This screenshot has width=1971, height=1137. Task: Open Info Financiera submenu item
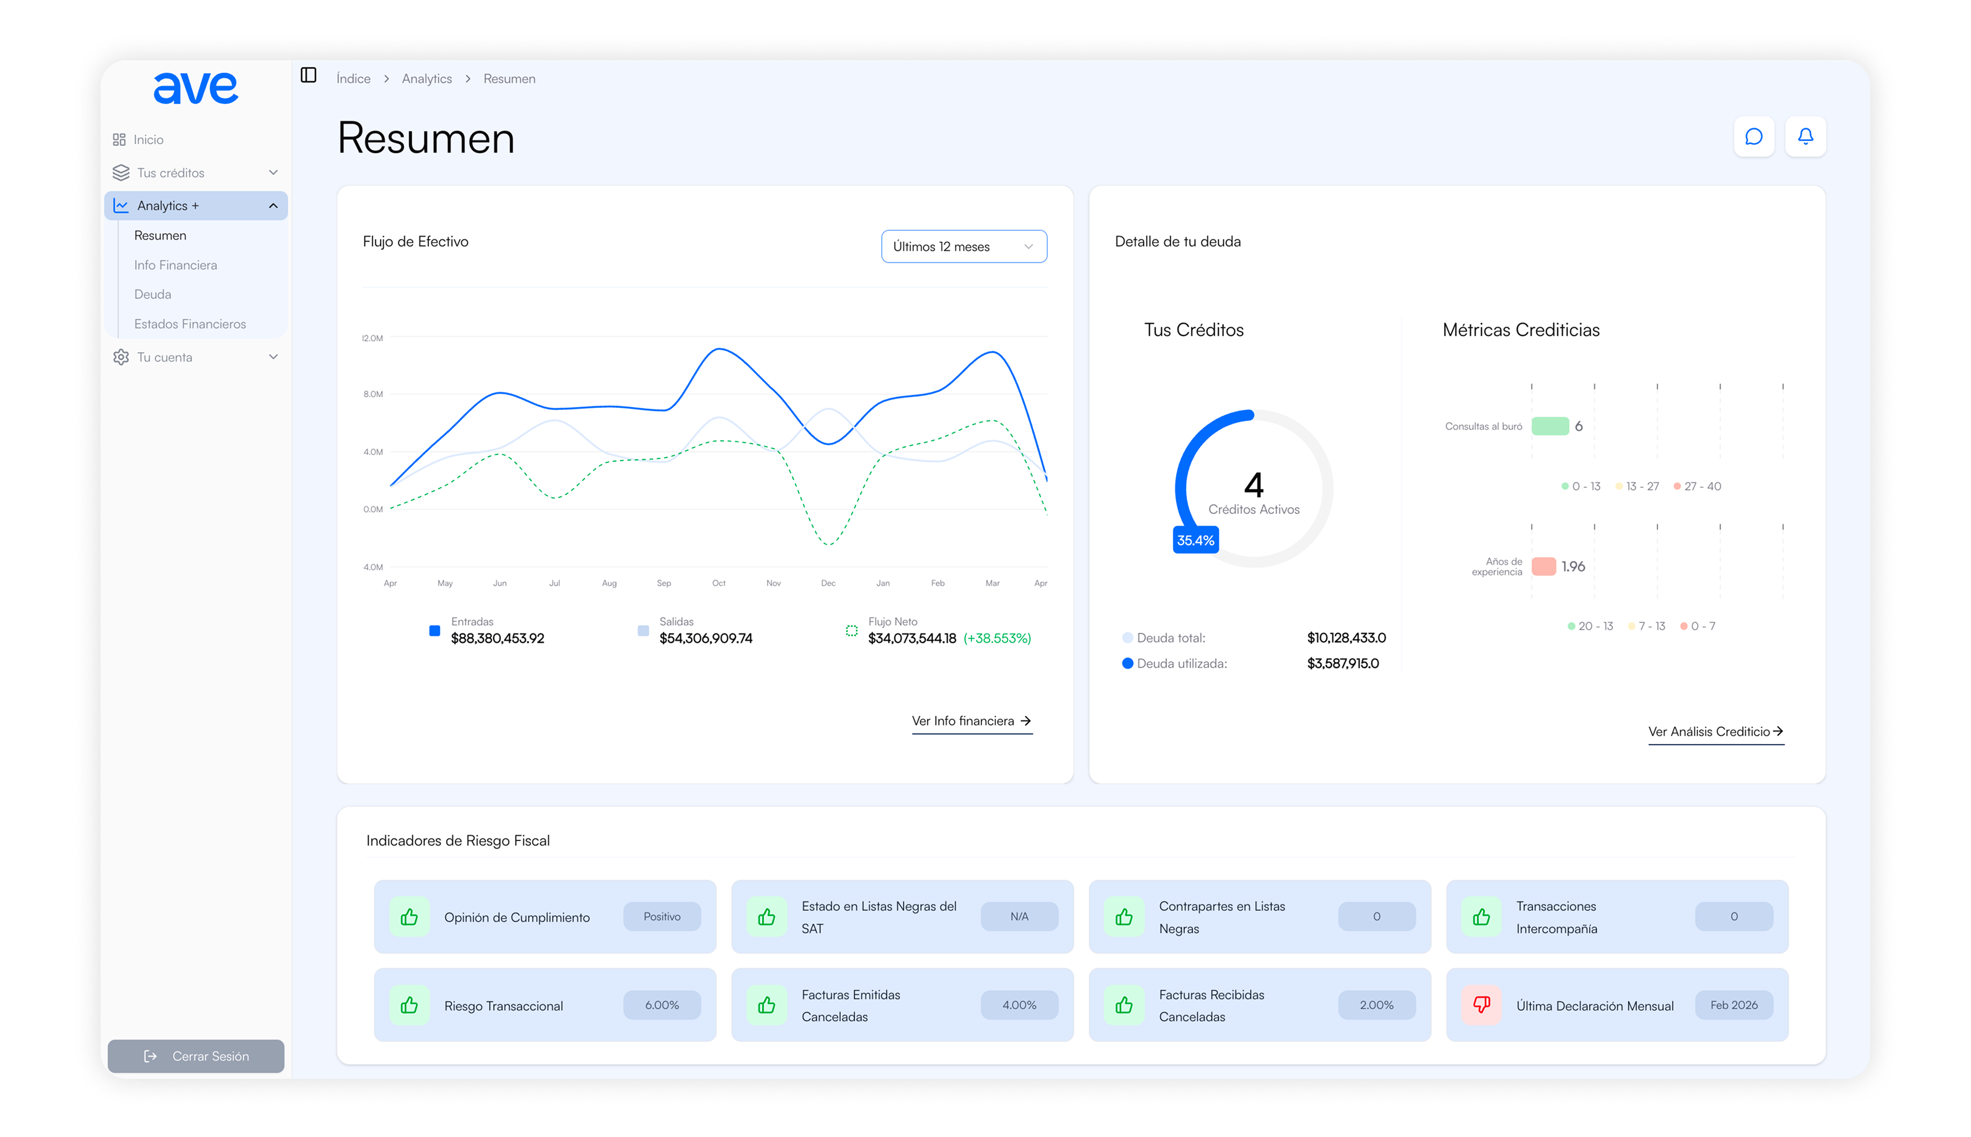click(176, 265)
